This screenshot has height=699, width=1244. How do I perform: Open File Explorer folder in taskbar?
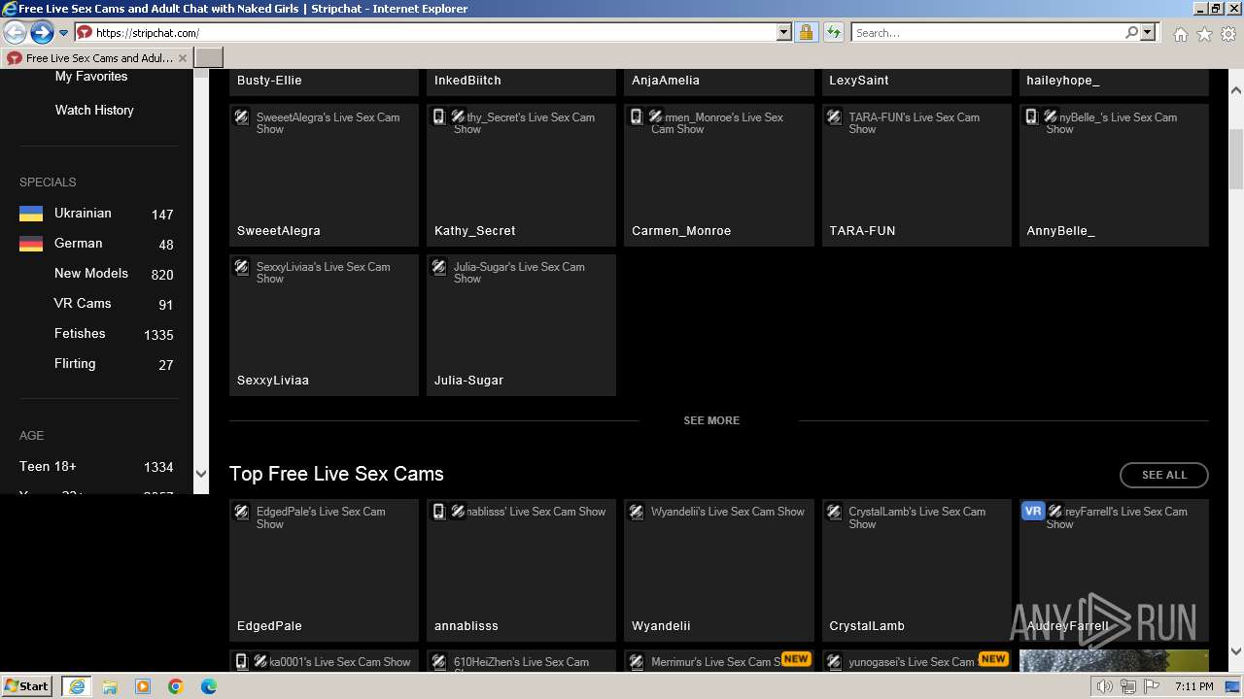point(110,686)
